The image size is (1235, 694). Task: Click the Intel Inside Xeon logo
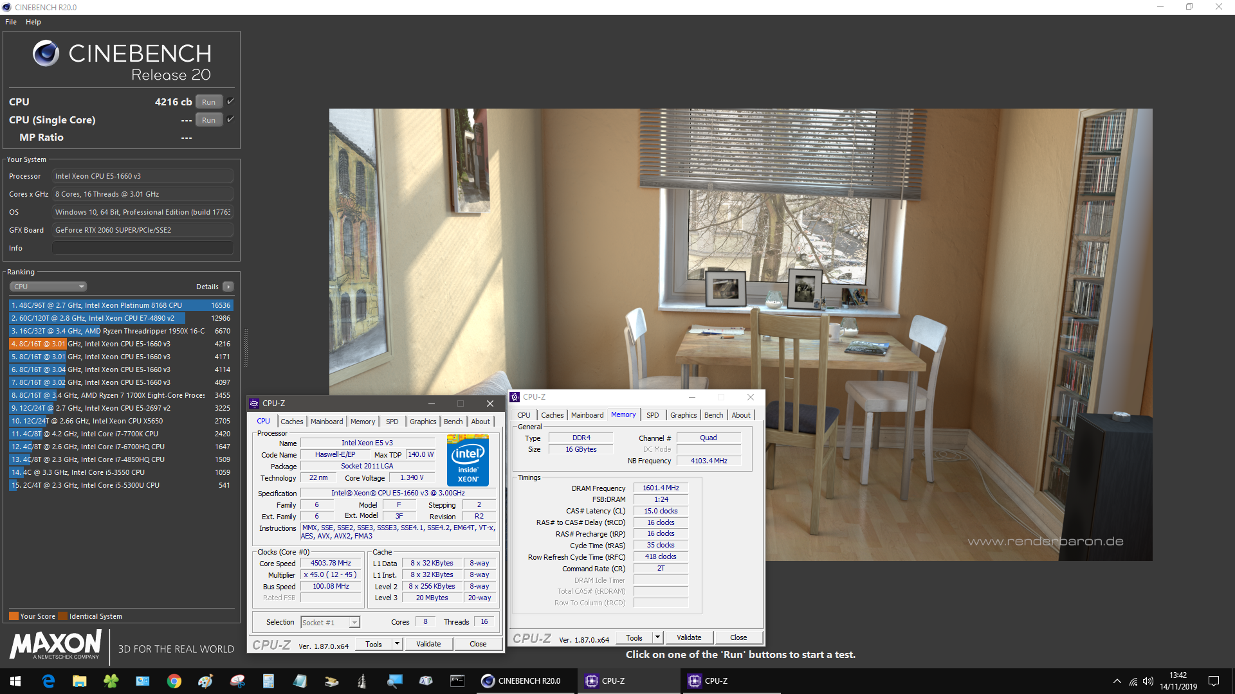point(468,460)
